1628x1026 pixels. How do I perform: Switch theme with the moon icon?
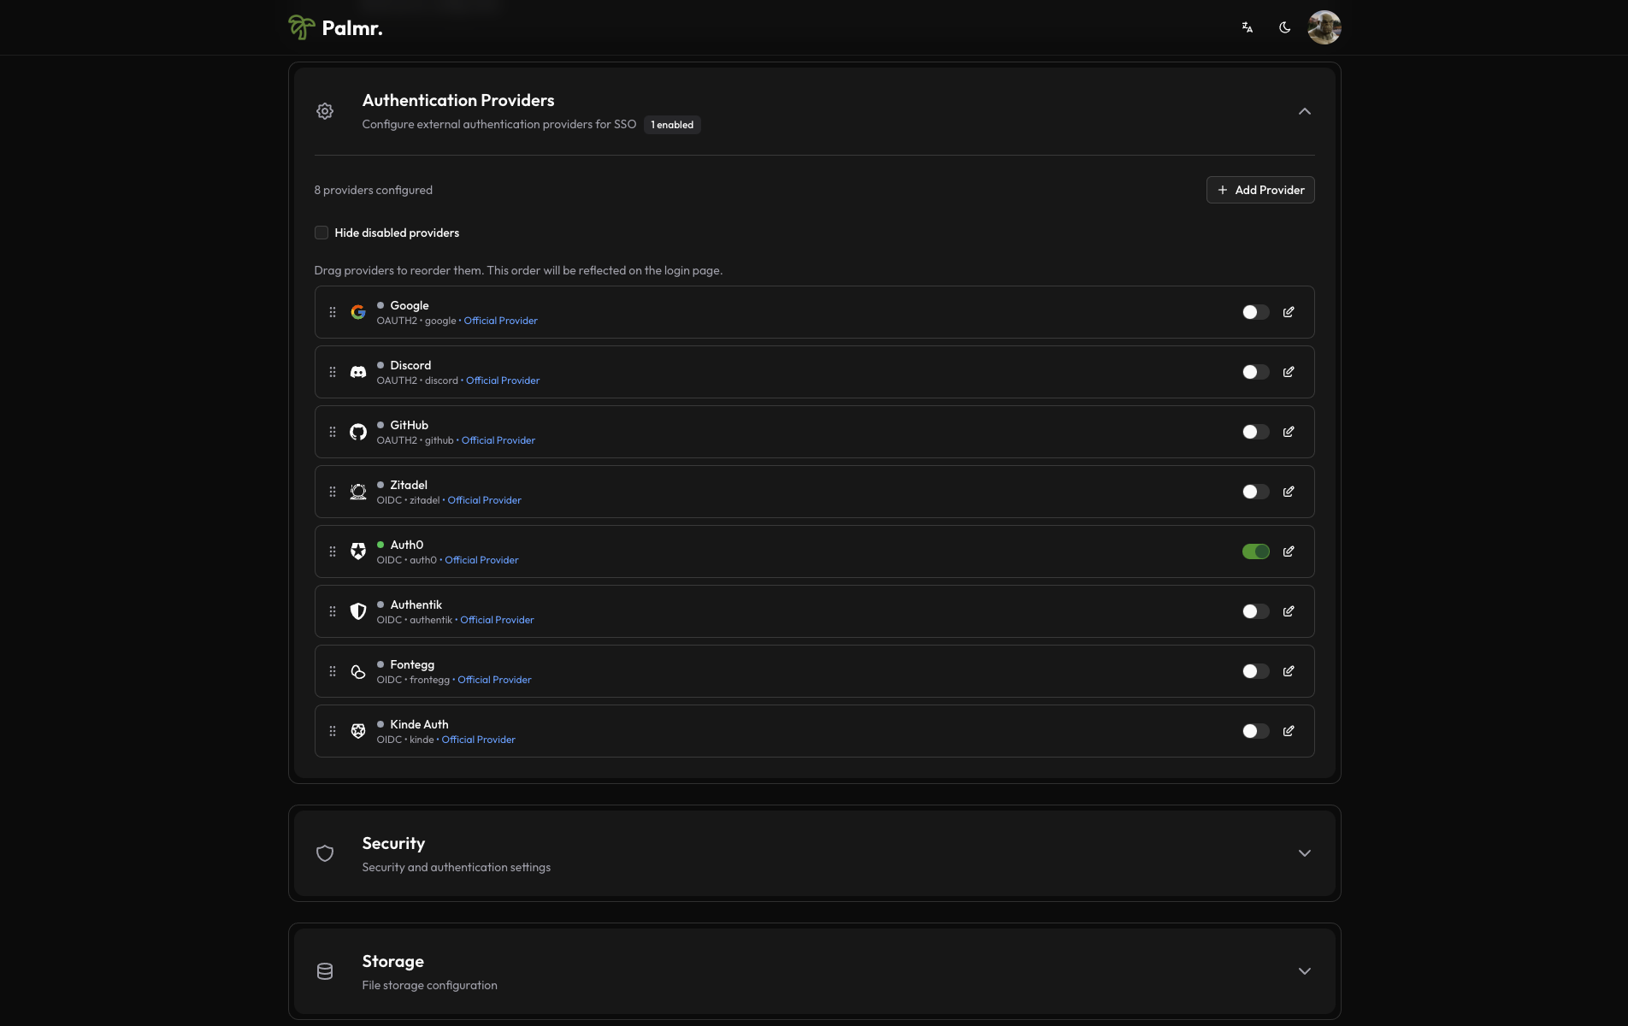[1284, 27]
